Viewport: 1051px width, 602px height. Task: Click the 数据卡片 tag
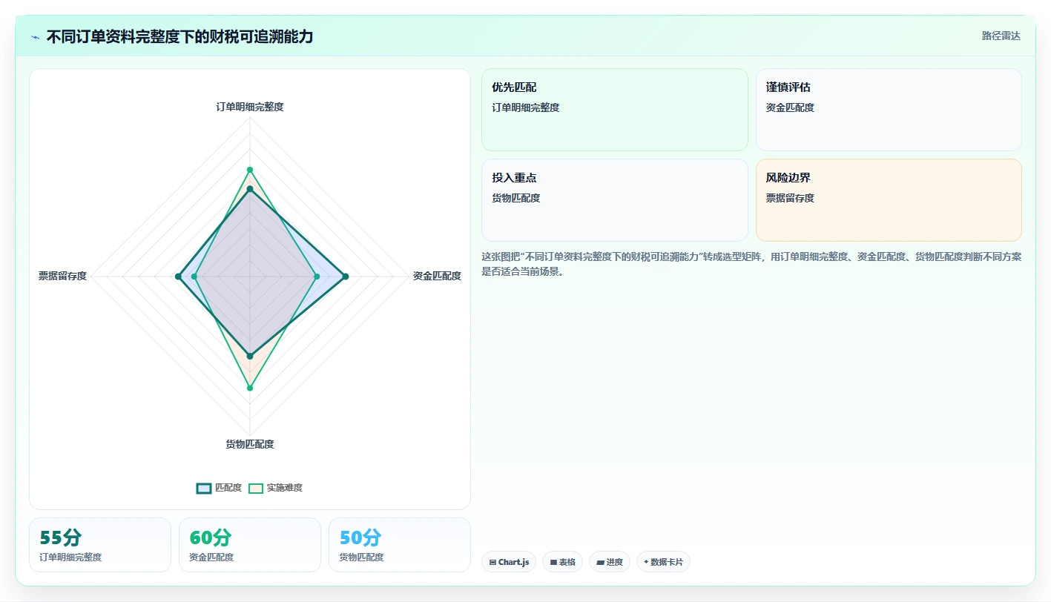pyautogui.click(x=663, y=562)
